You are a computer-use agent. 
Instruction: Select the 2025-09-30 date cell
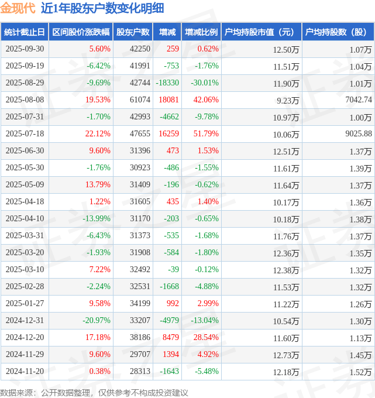(x=24, y=49)
